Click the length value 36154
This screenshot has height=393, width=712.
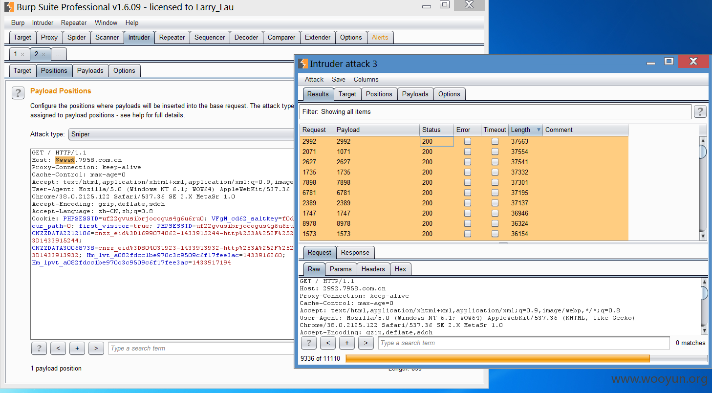[519, 234]
